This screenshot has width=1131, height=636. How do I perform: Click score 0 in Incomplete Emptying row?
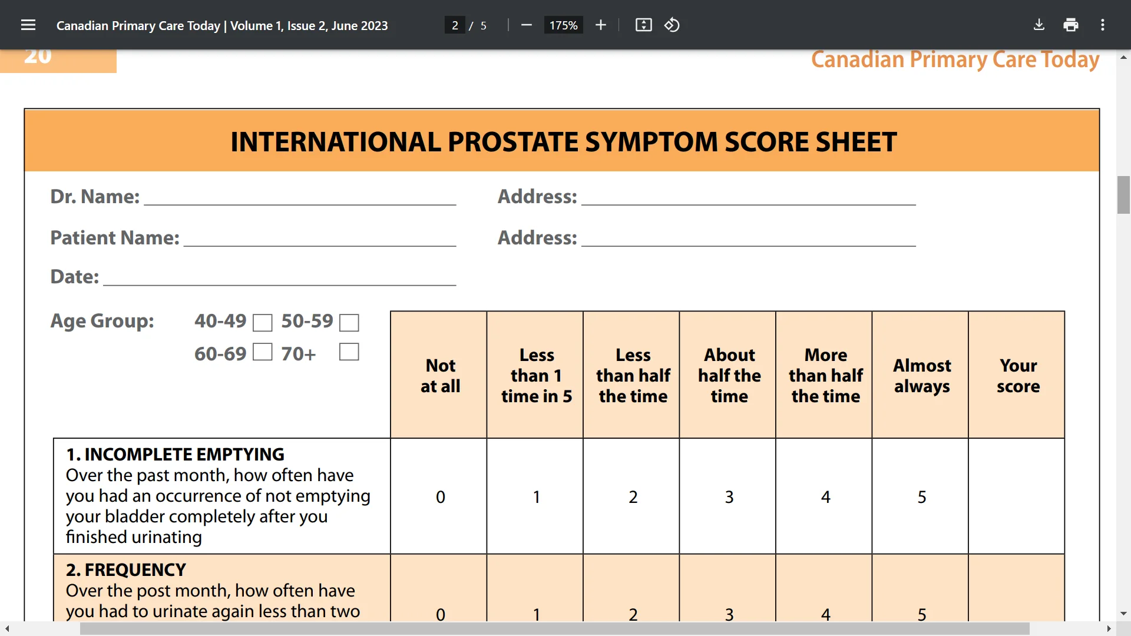click(440, 497)
